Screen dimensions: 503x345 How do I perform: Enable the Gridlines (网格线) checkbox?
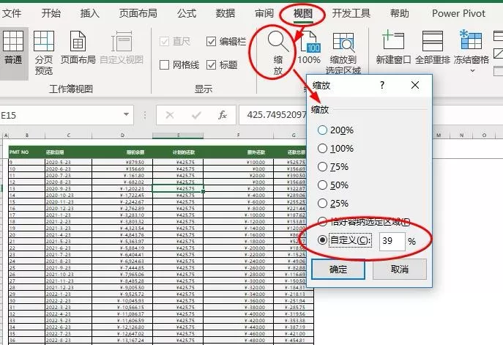(x=164, y=65)
